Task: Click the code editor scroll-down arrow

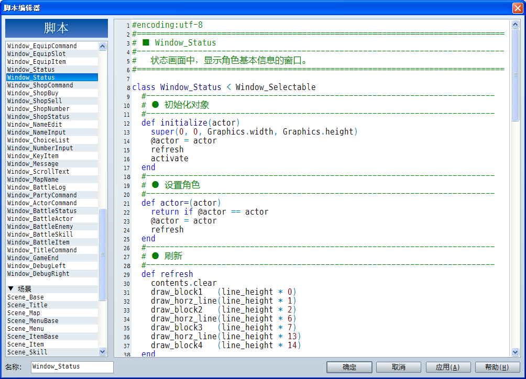Action: pyautogui.click(x=516, y=352)
